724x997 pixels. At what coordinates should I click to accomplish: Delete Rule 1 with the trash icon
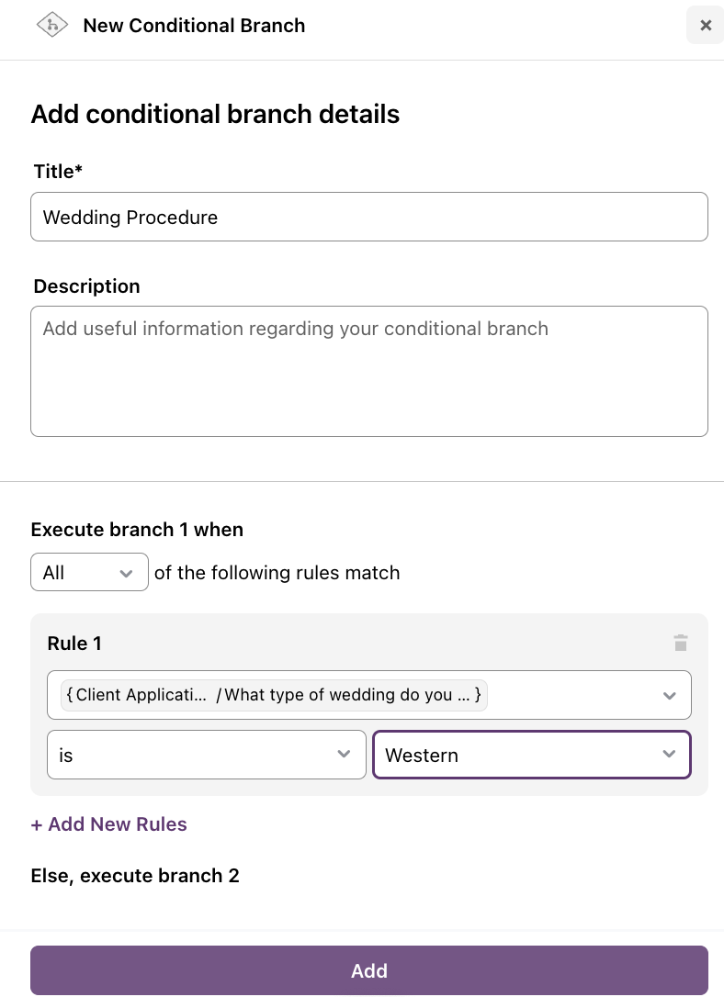coord(680,643)
